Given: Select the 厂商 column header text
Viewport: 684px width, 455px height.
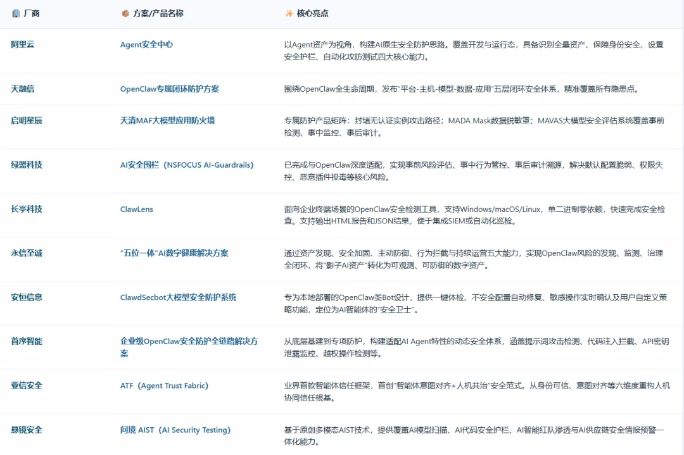Looking at the screenshot, I should (x=32, y=13).
